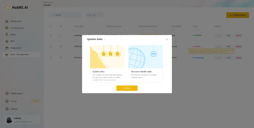Open the Bots robot icon

click(7, 41)
